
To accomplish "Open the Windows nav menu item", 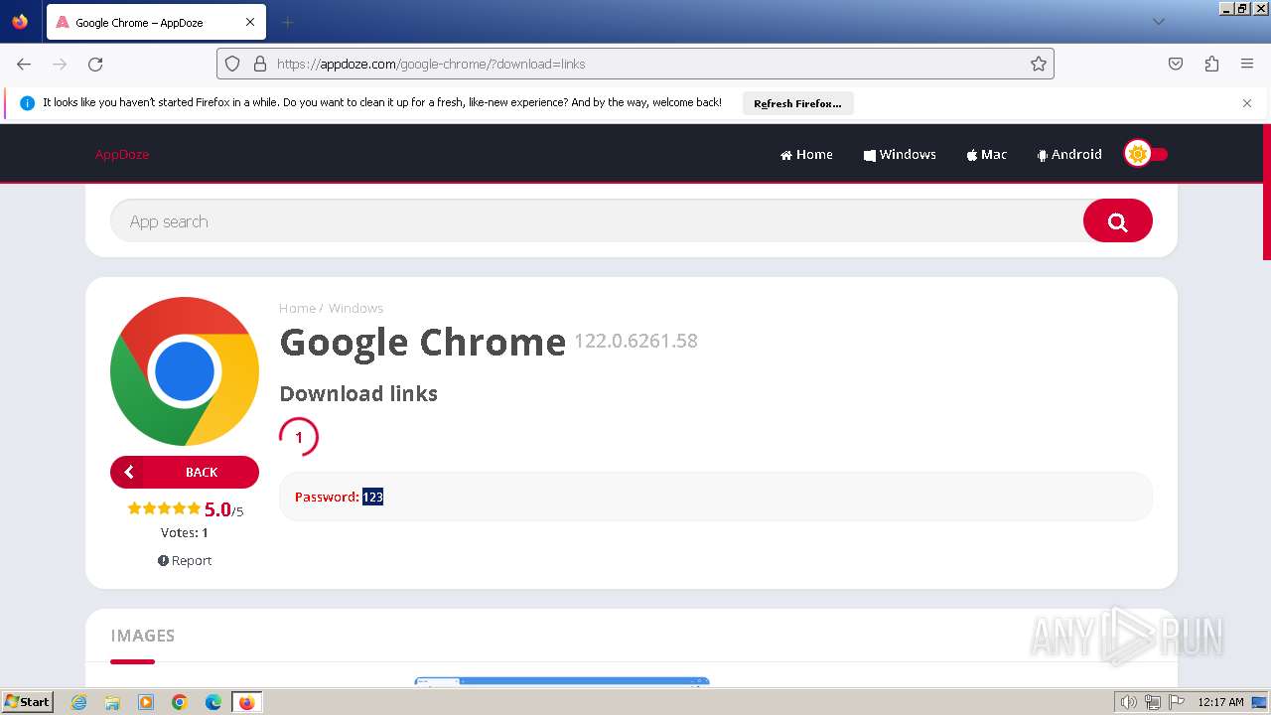I will [900, 154].
